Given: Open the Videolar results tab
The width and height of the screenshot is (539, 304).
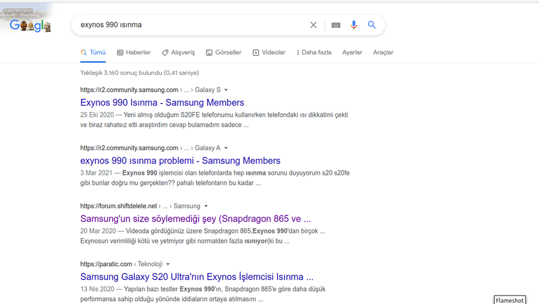Looking at the screenshot, I should coord(269,53).
